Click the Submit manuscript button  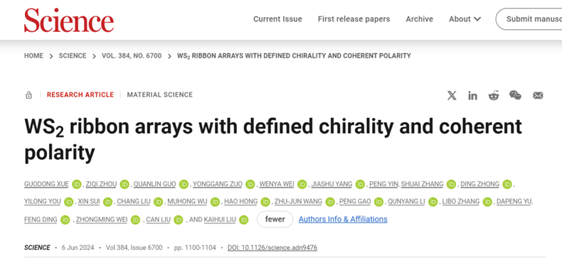coord(529,19)
